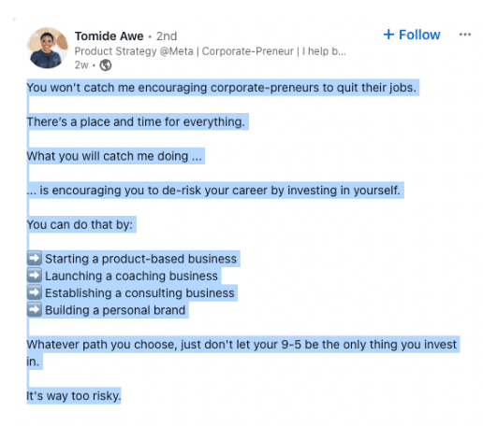Screen dimensions: 483x426
Task: Click the line 'You won't catch me encouraging'
Action: point(222,88)
